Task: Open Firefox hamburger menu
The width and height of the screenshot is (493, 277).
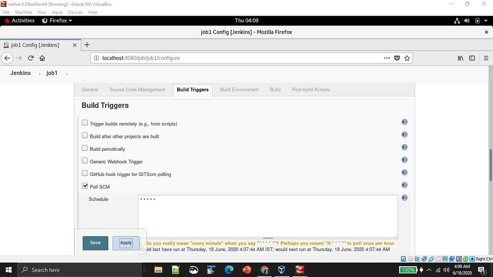Action: coord(486,58)
